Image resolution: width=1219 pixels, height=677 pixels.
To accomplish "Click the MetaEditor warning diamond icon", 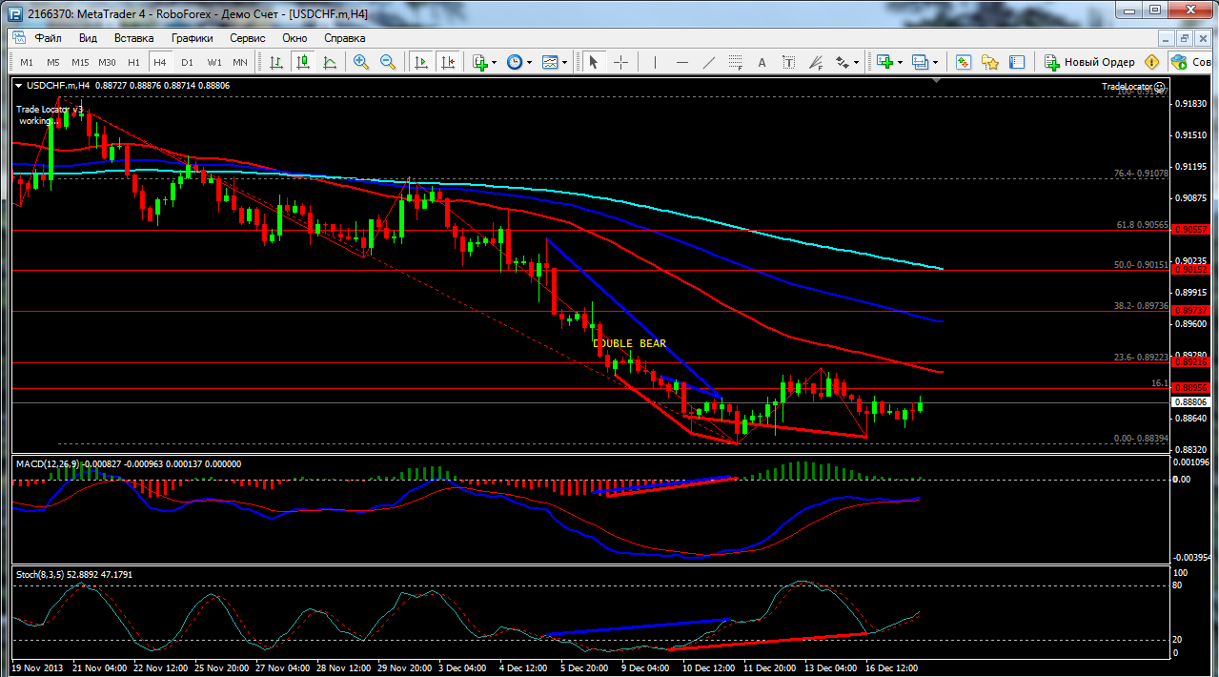I will coord(1152,62).
